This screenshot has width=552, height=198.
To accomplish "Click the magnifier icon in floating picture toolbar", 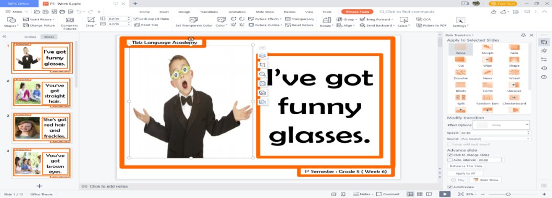I will [262, 74].
